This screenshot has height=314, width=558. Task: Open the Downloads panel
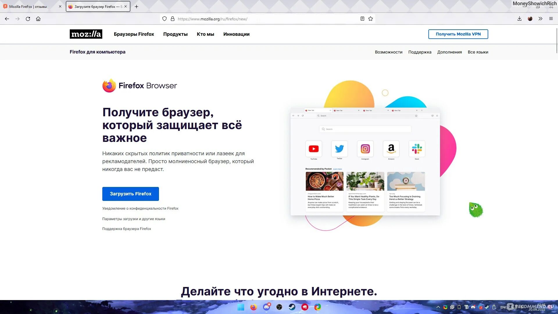[519, 19]
